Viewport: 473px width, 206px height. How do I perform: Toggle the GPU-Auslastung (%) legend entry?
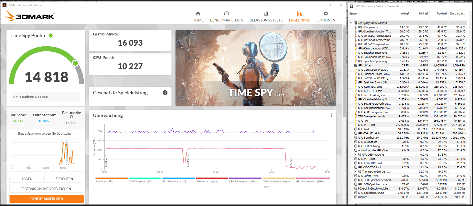point(212,180)
